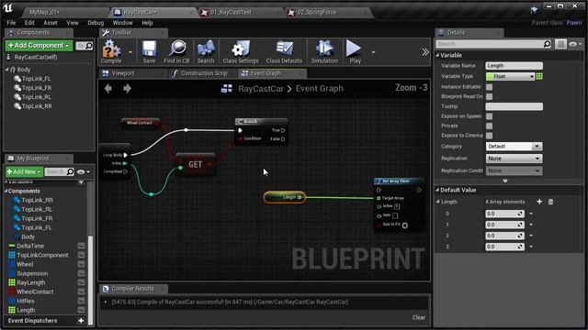
Task: Click Add New button
Action: click(x=24, y=171)
